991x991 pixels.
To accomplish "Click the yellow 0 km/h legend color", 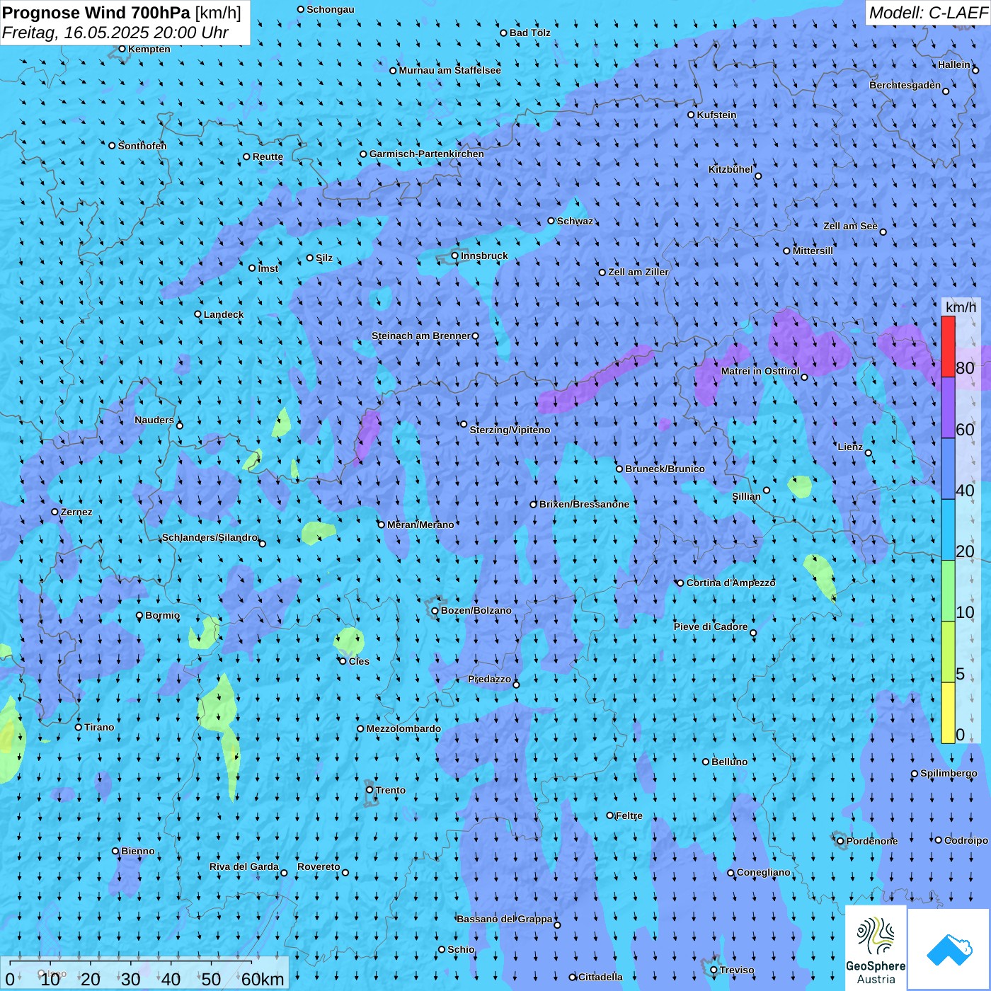I will click(x=948, y=713).
